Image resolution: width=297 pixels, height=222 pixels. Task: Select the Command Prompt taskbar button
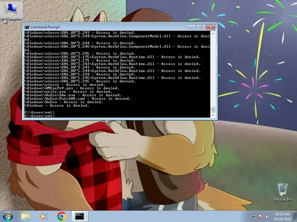[79, 216]
